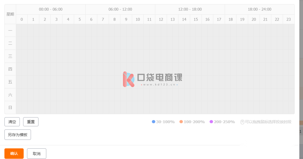The height and width of the screenshot is (159, 303).
Task: Click hour 23 column header
Action: click(288, 19)
